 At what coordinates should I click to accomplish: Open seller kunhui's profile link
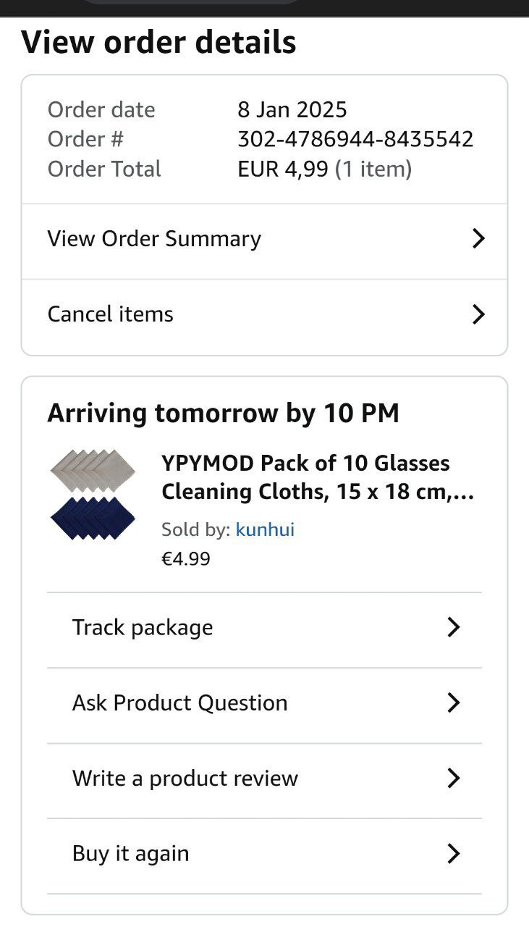265,529
